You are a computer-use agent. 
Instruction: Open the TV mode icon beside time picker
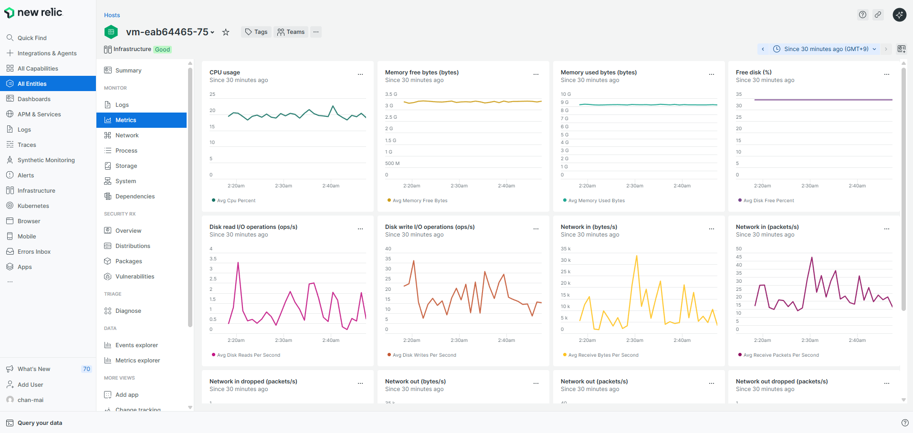tap(901, 49)
